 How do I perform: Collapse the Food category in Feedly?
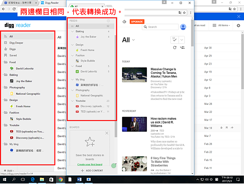click(72, 66)
